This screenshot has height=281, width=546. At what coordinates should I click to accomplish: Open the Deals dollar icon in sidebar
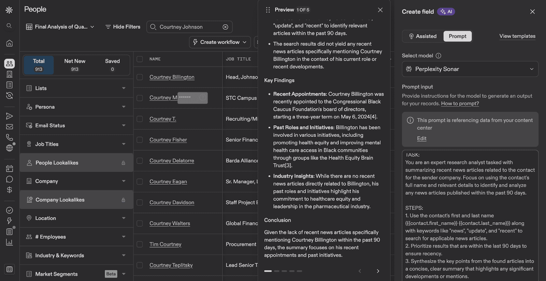(x=10, y=190)
